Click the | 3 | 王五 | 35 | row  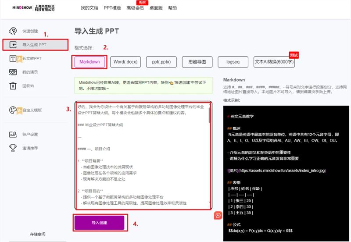[240, 213]
